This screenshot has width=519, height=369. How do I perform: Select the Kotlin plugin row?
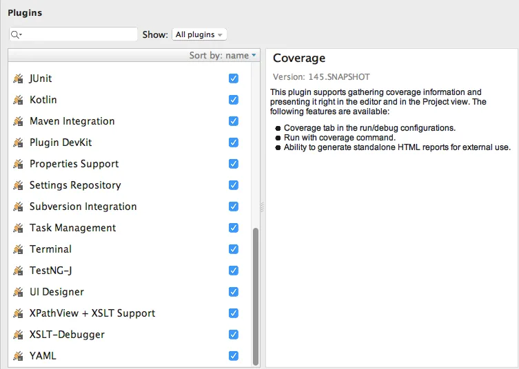130,100
